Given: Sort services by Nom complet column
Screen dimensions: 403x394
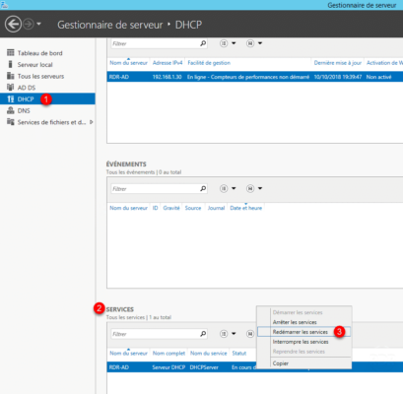Looking at the screenshot, I should point(168,353).
